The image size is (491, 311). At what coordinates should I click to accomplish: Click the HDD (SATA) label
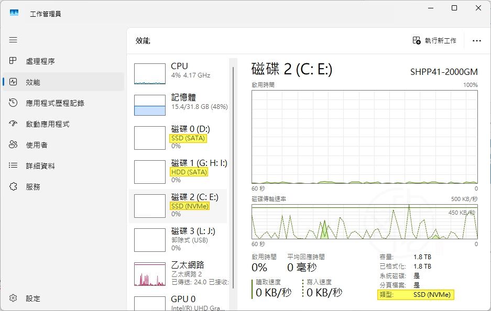(x=189, y=172)
